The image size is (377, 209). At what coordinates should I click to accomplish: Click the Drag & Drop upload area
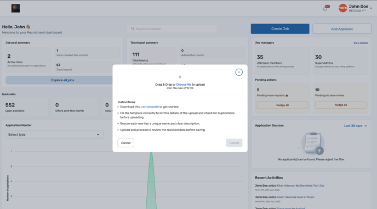(x=180, y=82)
